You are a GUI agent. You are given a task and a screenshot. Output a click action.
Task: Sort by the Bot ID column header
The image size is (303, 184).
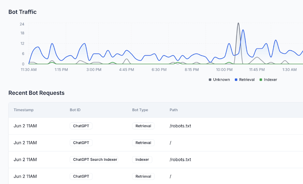pos(75,110)
